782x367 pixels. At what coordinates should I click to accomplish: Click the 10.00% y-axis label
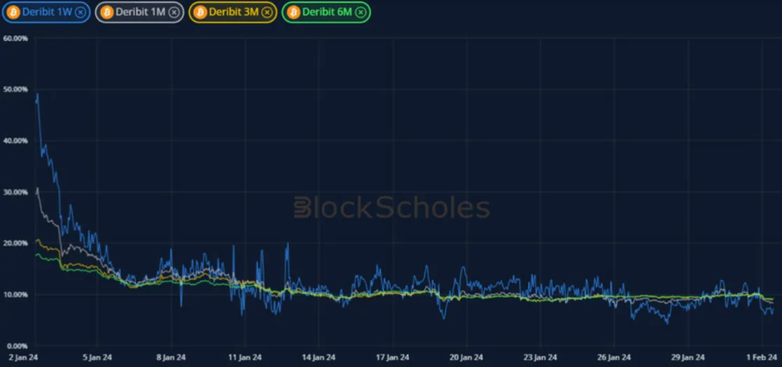click(15, 294)
